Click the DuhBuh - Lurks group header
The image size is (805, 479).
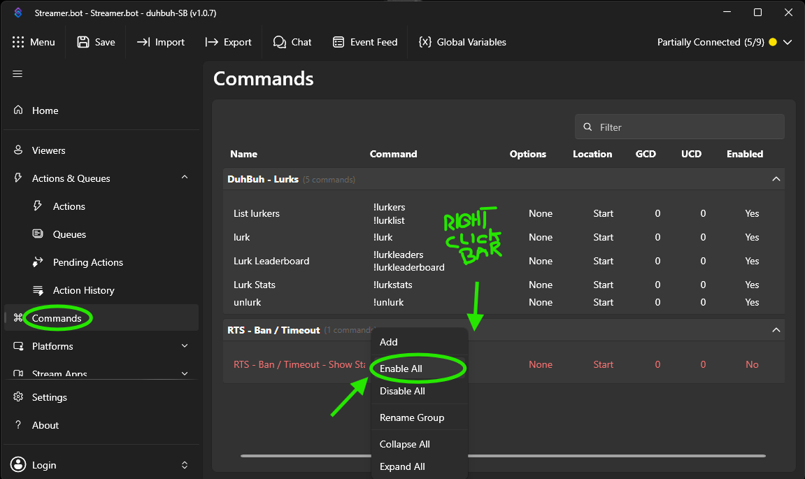coord(504,179)
